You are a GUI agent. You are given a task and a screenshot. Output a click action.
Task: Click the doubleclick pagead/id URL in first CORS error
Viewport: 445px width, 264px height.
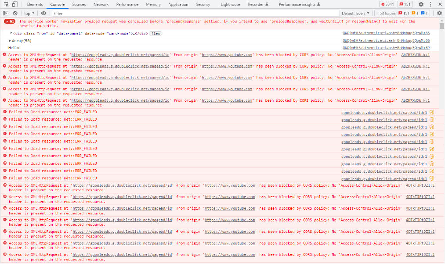[x=121, y=55]
